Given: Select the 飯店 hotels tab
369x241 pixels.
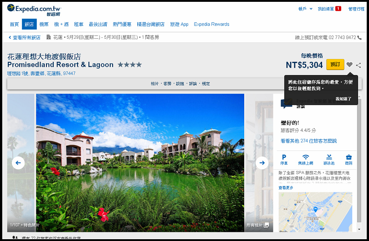Looking at the screenshot, I should 29,24.
